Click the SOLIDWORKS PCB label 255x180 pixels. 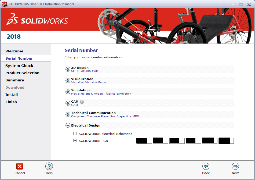coord(93,141)
